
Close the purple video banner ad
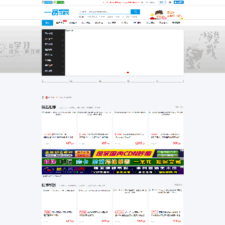click(x=182, y=167)
